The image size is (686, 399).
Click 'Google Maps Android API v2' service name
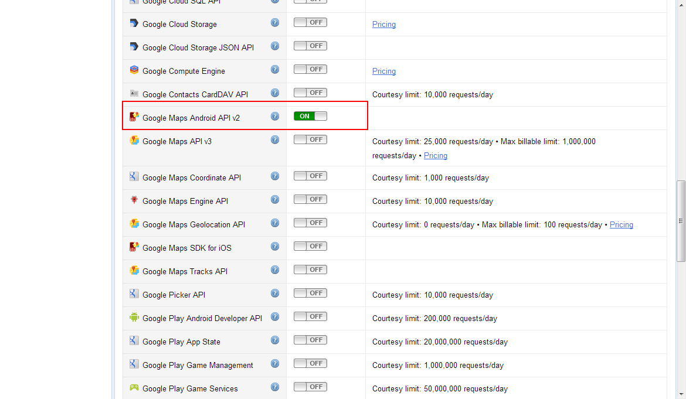(191, 118)
